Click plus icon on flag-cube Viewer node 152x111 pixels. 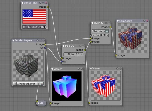tap(117, 68)
